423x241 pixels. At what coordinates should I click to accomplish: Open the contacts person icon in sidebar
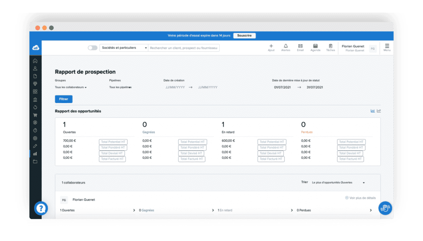pos(35,69)
